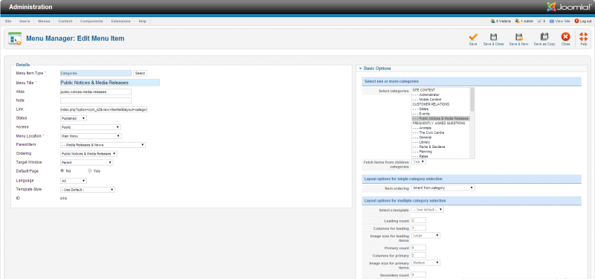Screen dimensions: 595x279
Task: Click the Leading count field
Action: [x=419, y=220]
